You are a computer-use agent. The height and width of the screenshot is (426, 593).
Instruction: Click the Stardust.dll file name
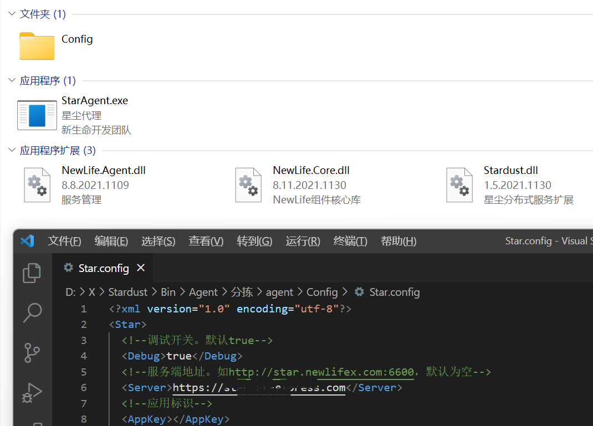point(510,170)
